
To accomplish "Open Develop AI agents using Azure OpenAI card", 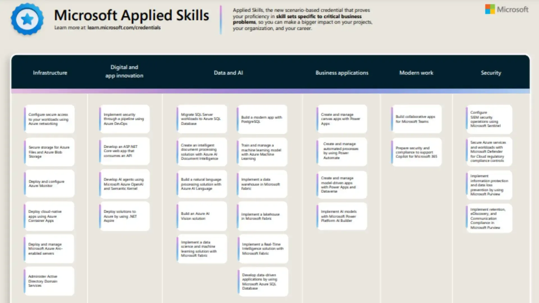I will tap(124, 184).
